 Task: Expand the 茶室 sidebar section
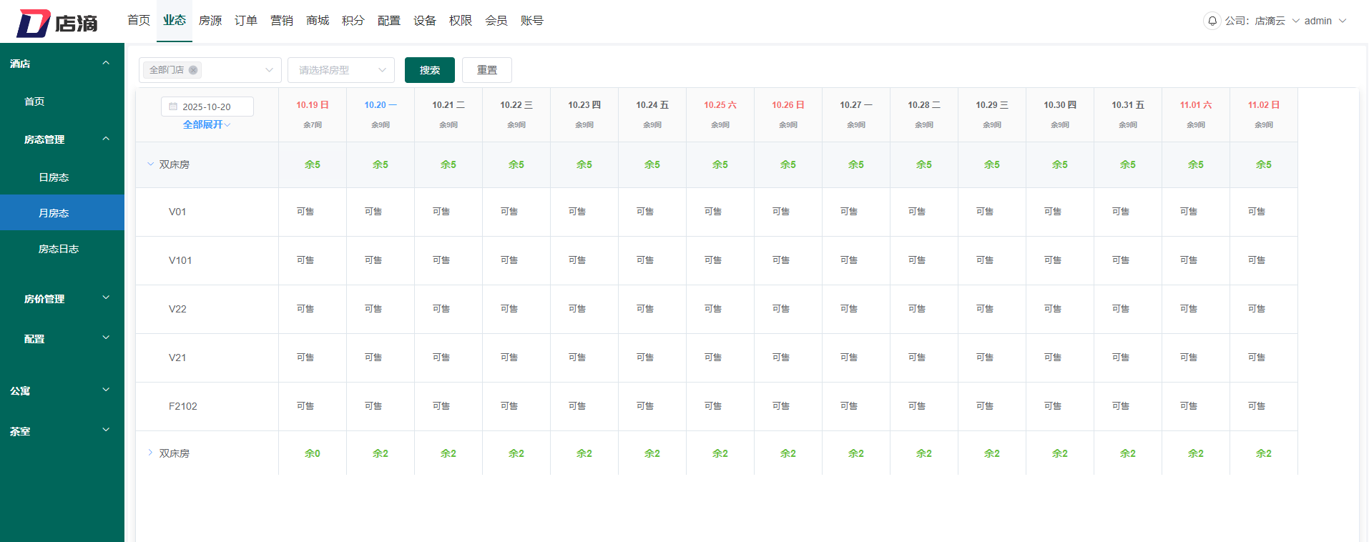(x=106, y=430)
